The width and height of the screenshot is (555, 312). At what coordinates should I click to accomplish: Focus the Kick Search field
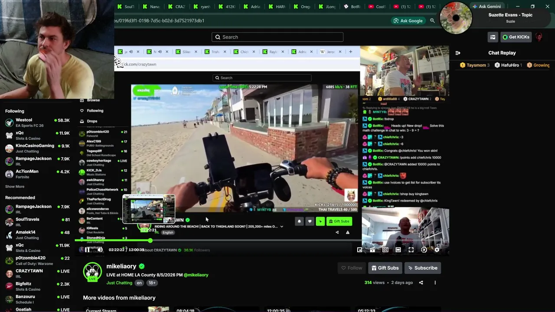click(x=277, y=37)
